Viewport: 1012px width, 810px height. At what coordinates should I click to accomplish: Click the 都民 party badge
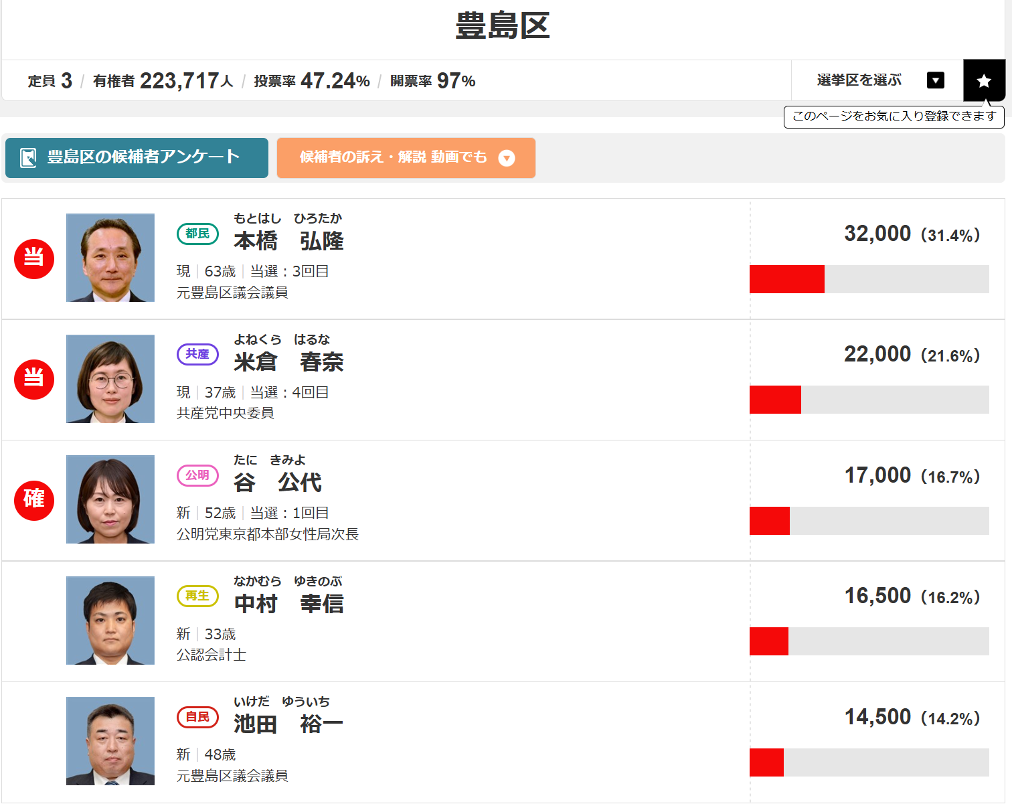click(197, 234)
